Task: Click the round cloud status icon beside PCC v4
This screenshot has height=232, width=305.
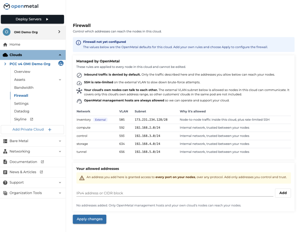Action: (61, 63)
